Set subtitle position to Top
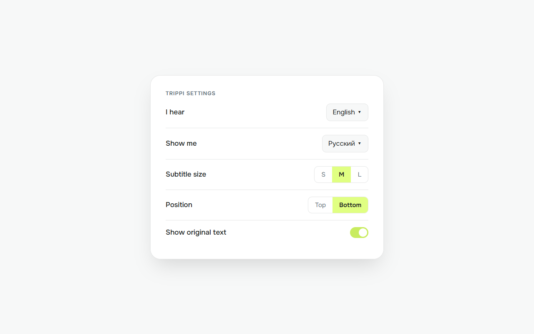This screenshot has width=534, height=334. pos(320,205)
